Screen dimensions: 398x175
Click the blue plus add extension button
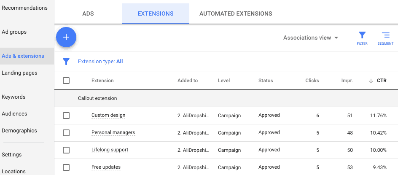pyautogui.click(x=66, y=37)
